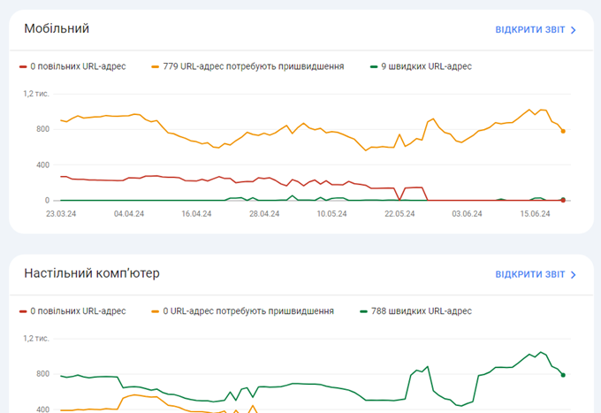Viewport: 601px width, 413px height.
Task: Click chevron arrow beside Mobile 'ВІДКРИТИ ЗВІТ'
Action: [x=573, y=30]
